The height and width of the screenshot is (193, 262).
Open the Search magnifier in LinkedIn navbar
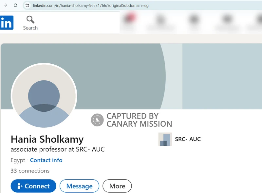[x=30, y=23]
